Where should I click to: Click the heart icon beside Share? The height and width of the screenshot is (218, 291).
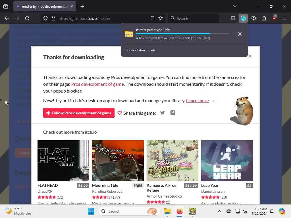click(x=120, y=113)
